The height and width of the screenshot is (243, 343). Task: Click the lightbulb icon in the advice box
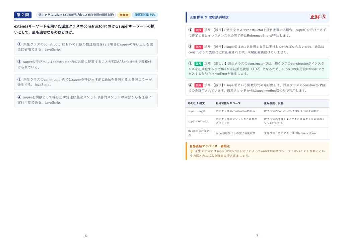[191, 151]
